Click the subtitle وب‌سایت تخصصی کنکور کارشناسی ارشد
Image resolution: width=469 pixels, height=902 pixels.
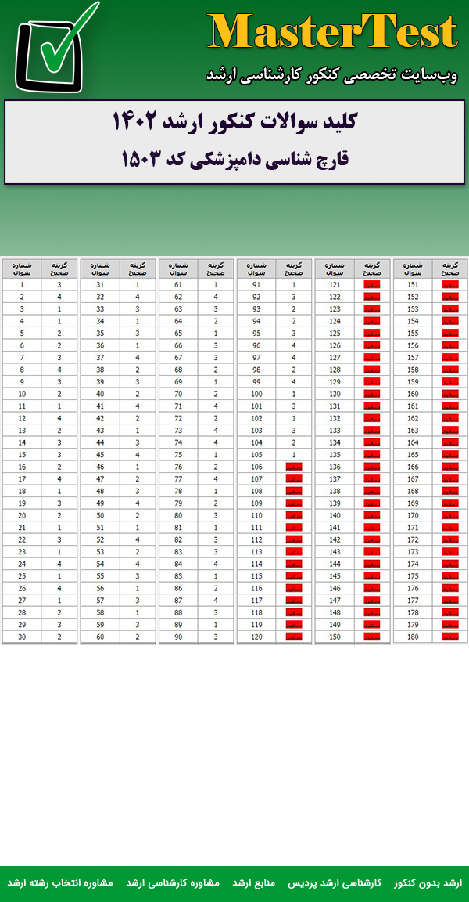click(x=332, y=74)
